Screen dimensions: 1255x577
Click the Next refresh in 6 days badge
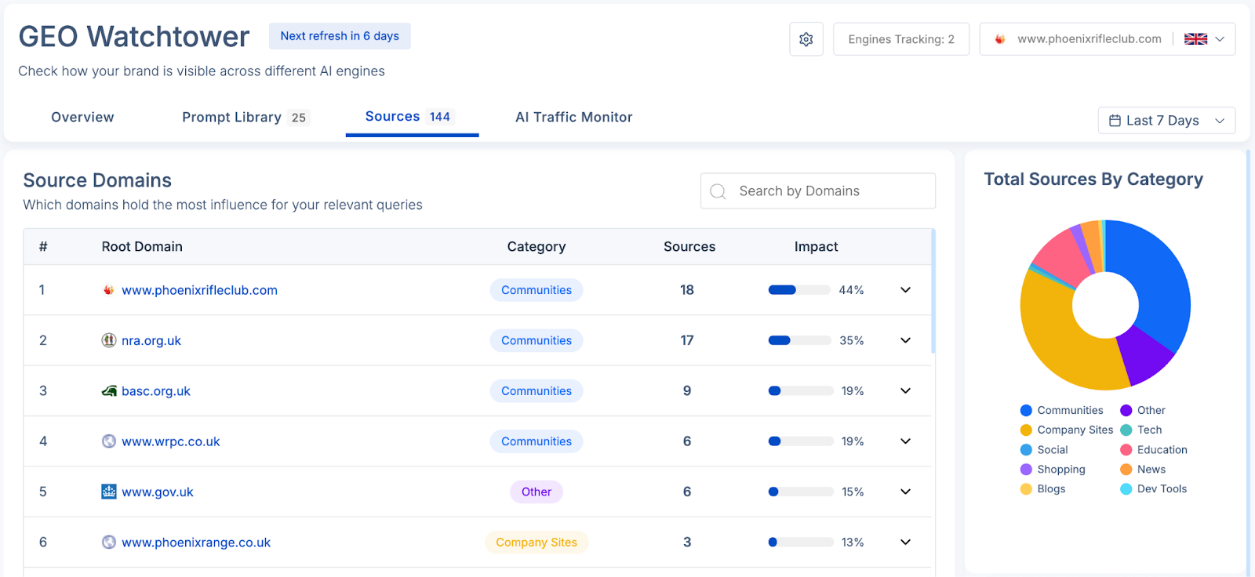tap(340, 36)
